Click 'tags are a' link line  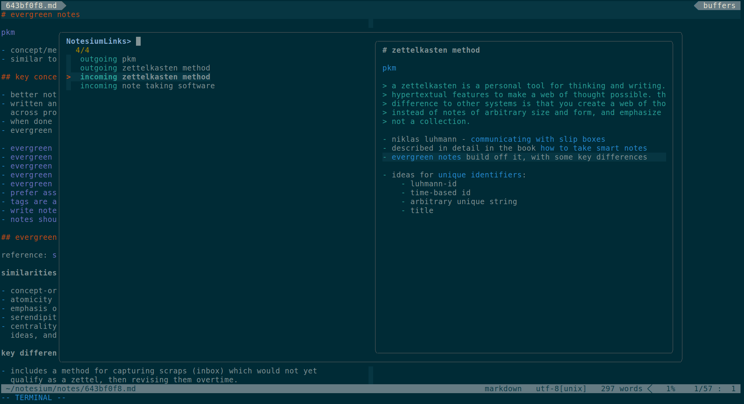(x=33, y=201)
